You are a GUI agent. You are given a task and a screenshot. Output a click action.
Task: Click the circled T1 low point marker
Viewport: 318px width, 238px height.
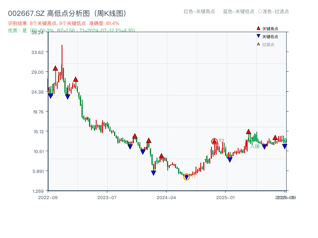[x=186, y=177]
